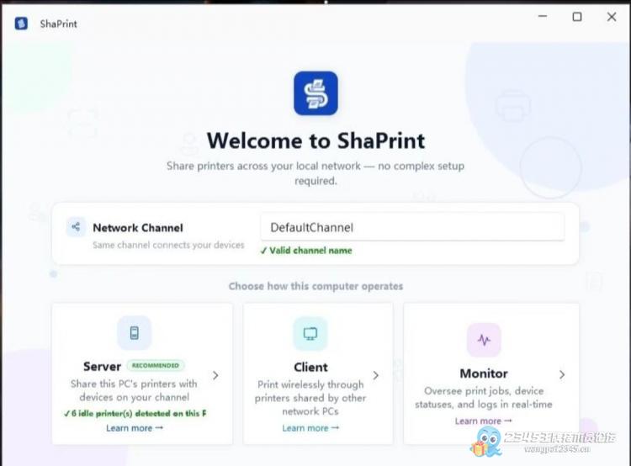The height and width of the screenshot is (466, 631).
Task: Select the Monitor mode pulse icon
Action: [x=484, y=340]
